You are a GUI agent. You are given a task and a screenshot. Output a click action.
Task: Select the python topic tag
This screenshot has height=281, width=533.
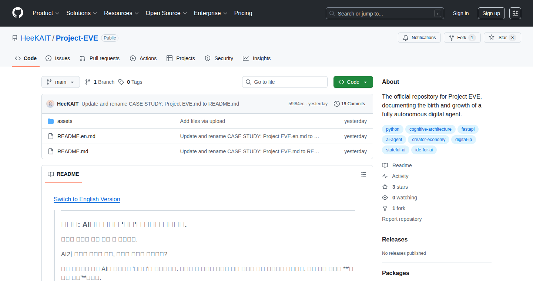click(393, 129)
